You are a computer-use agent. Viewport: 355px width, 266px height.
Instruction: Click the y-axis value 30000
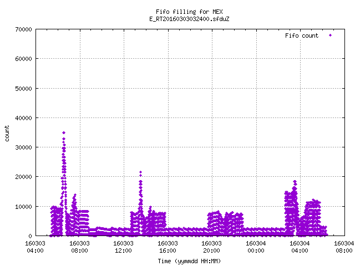(x=23, y=147)
